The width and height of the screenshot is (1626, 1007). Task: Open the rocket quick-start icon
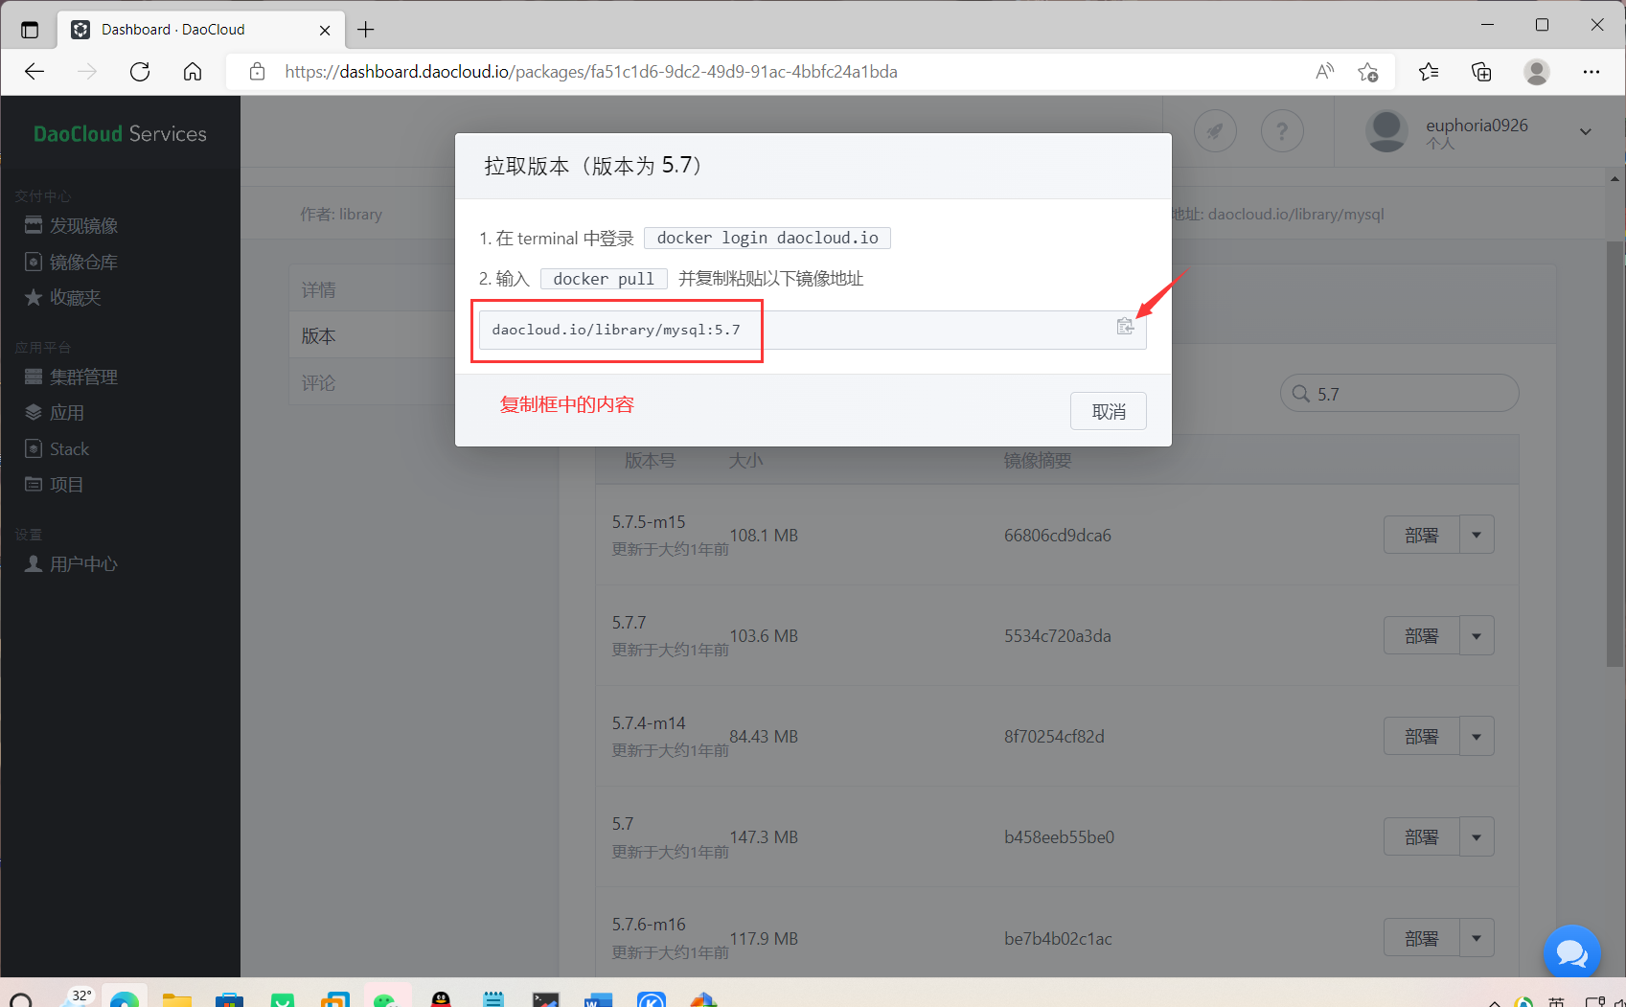(x=1215, y=130)
